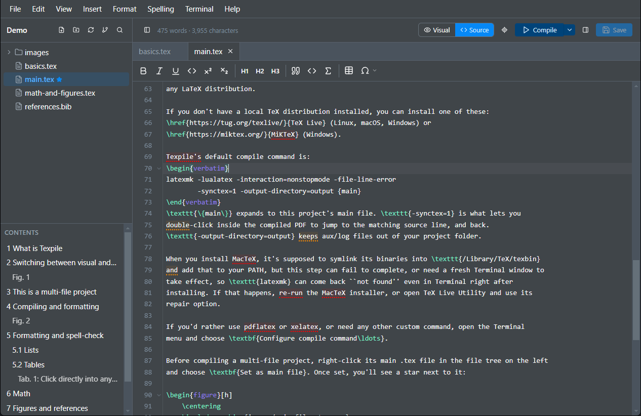
Task: Insert a block quote
Action: coord(296,71)
